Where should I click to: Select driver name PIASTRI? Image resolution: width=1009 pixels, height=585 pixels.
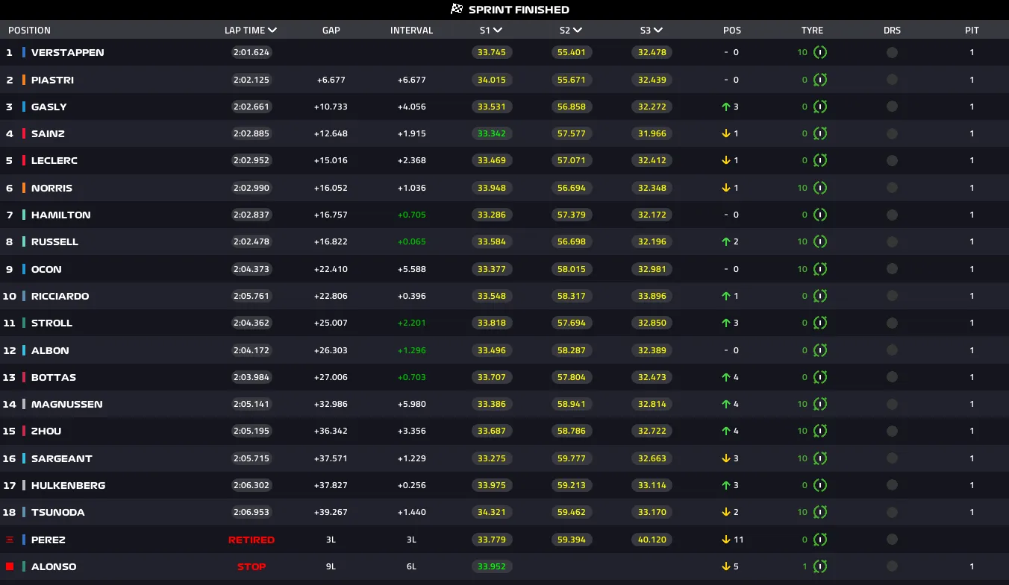52,80
